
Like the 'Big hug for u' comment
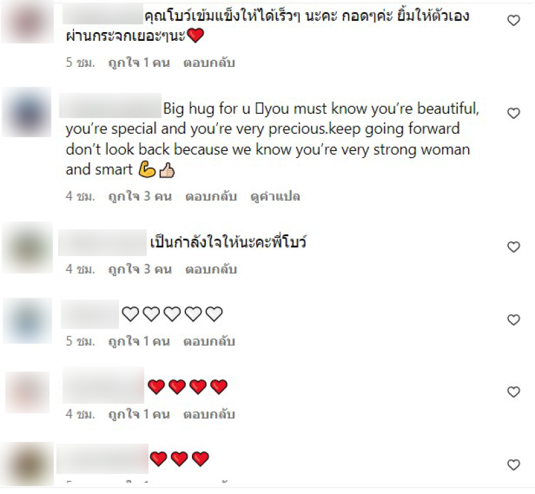514,113
